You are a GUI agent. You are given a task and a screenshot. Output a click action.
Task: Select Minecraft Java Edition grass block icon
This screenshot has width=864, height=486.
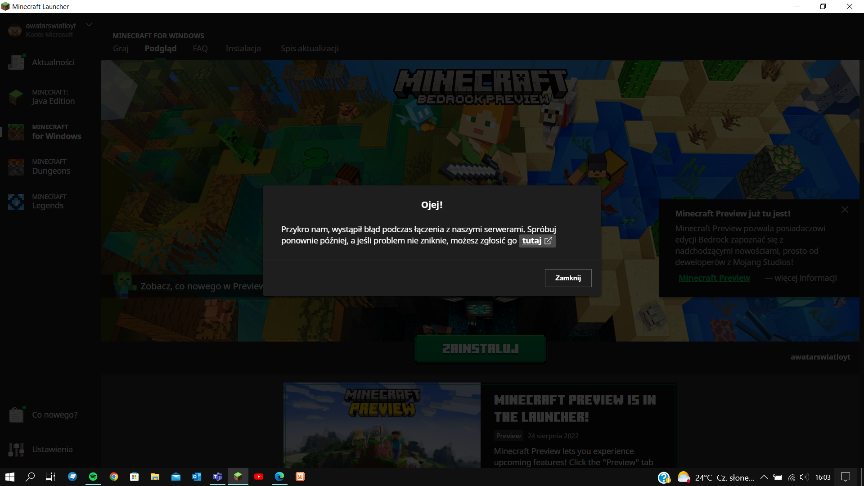(x=17, y=97)
